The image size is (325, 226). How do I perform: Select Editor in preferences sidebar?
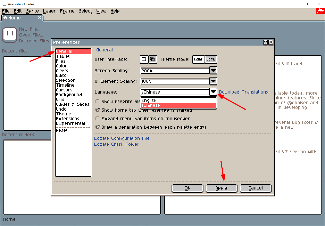[73, 75]
